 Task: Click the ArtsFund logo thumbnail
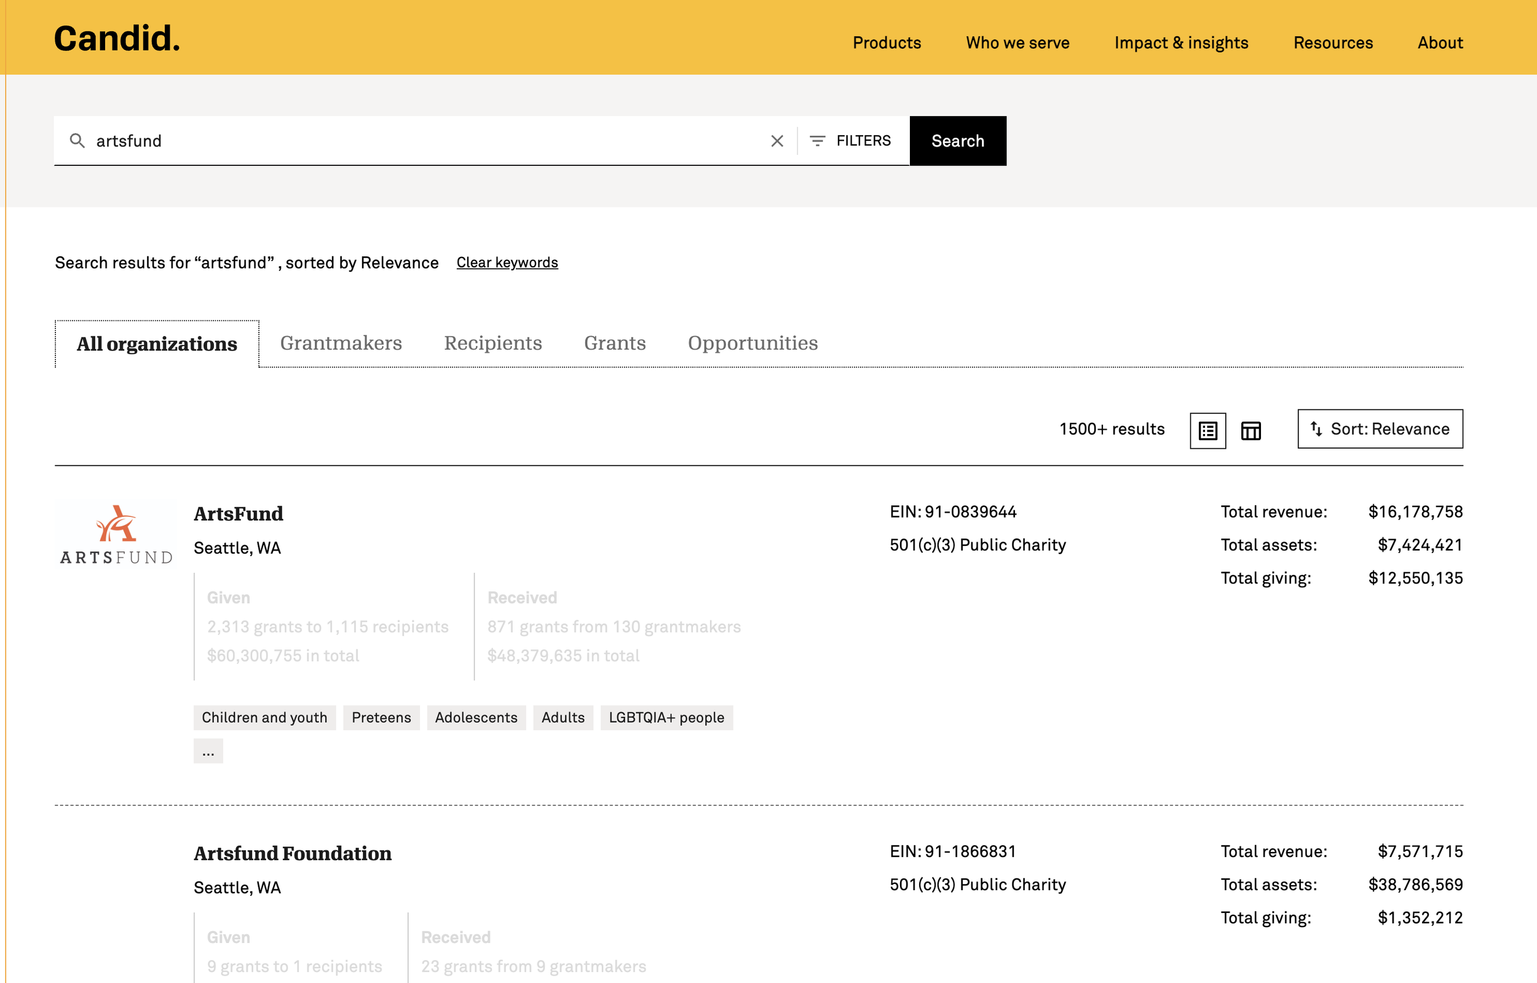(x=116, y=535)
